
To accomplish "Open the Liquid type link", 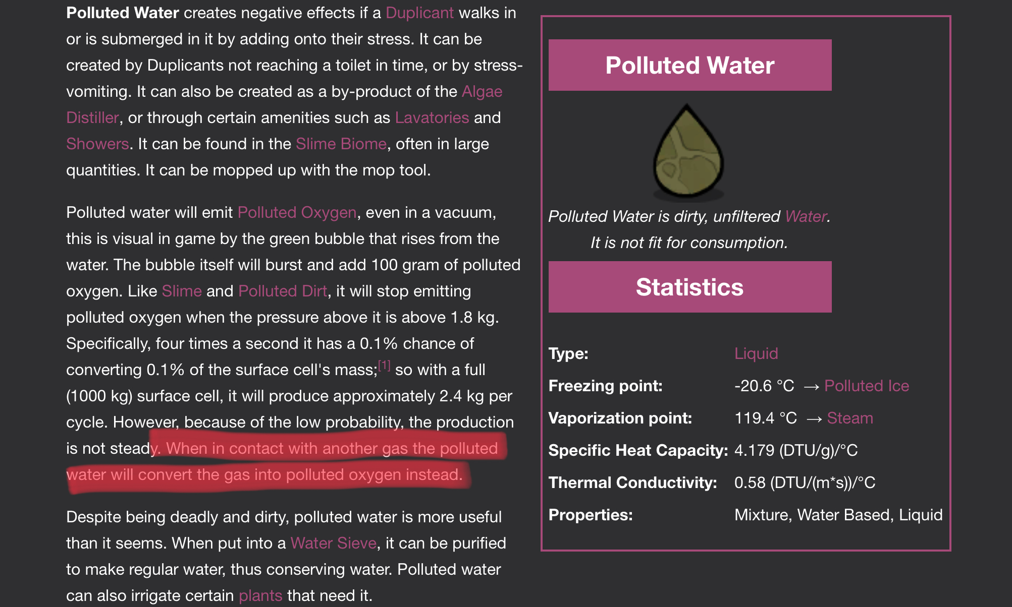I will (x=756, y=354).
